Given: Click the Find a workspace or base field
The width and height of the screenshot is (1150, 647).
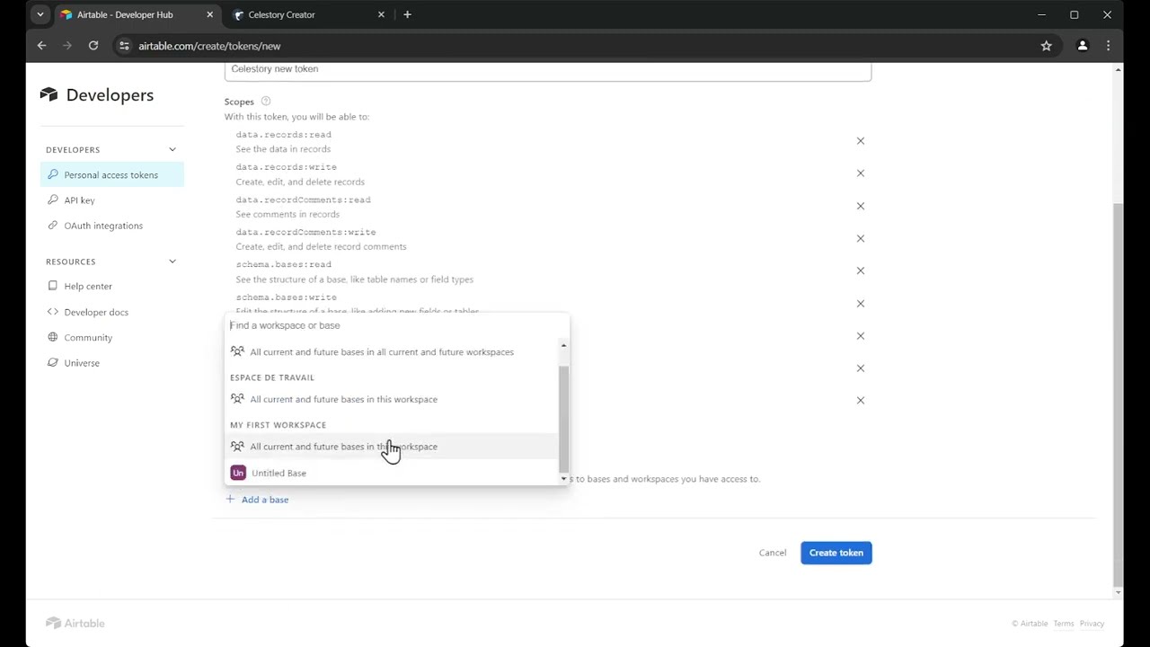Looking at the screenshot, I should (x=395, y=325).
